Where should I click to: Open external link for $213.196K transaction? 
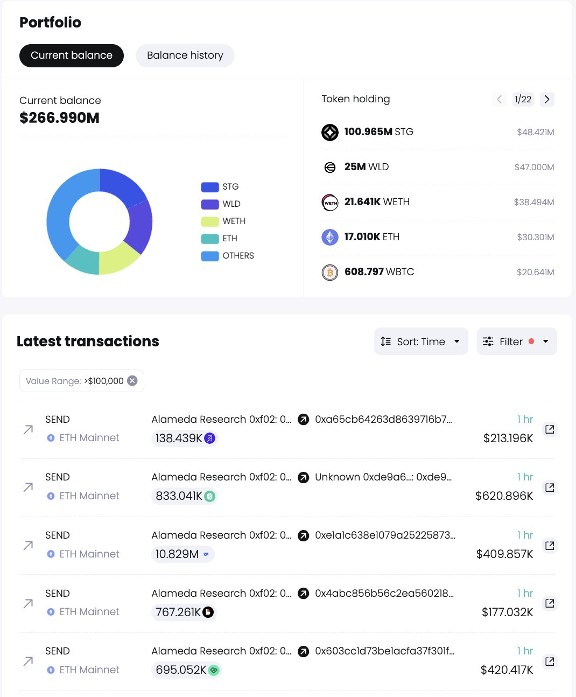[549, 429]
